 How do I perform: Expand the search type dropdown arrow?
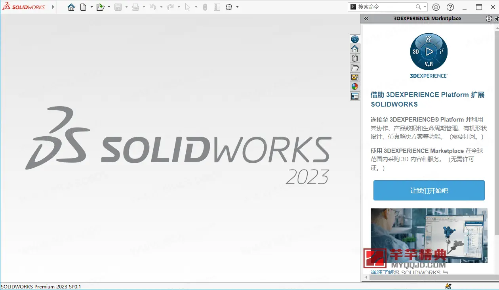[x=425, y=7]
